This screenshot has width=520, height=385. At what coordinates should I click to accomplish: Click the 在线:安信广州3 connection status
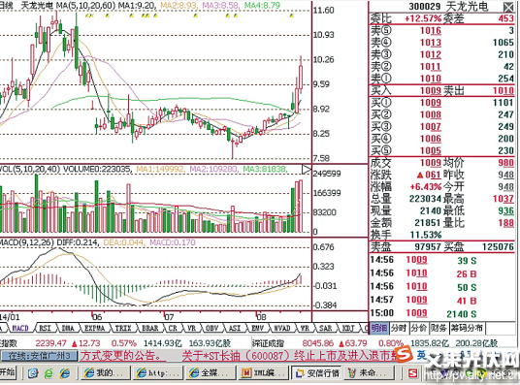pos(39,356)
